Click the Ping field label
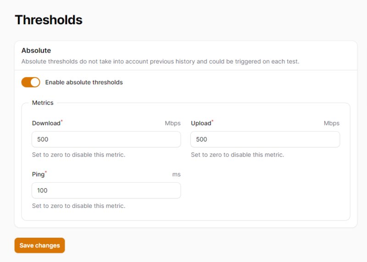Screen dimensions: 367x262 pyautogui.click(x=38, y=175)
